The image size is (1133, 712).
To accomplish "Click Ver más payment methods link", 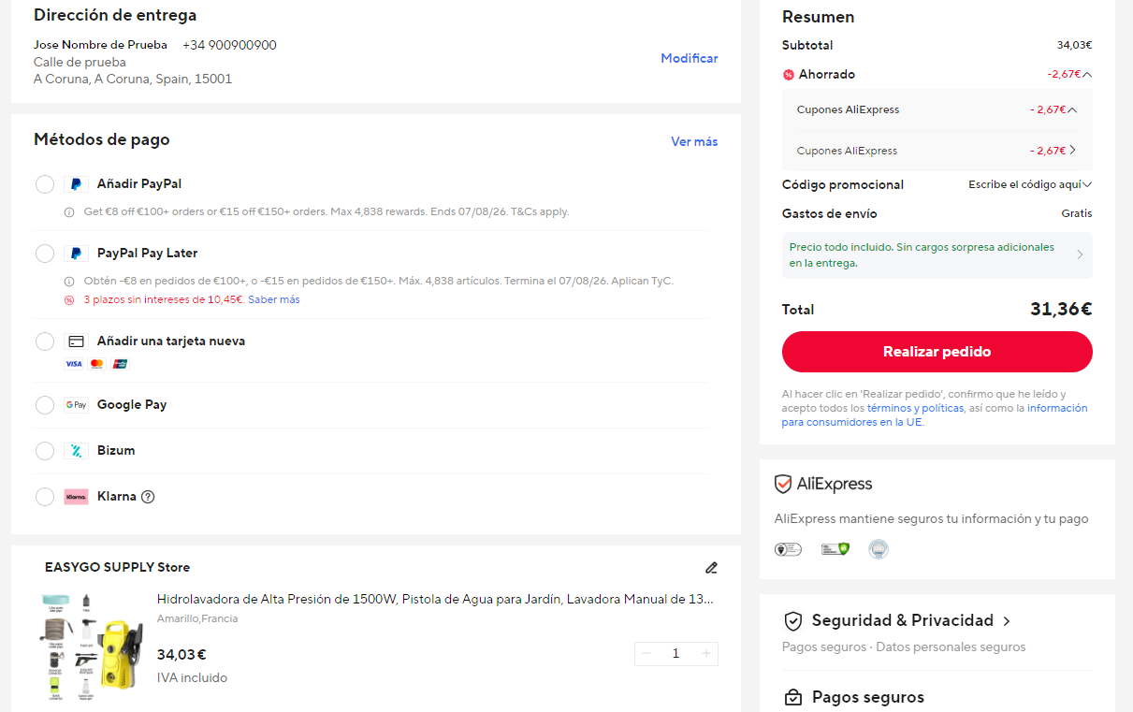I will point(694,142).
